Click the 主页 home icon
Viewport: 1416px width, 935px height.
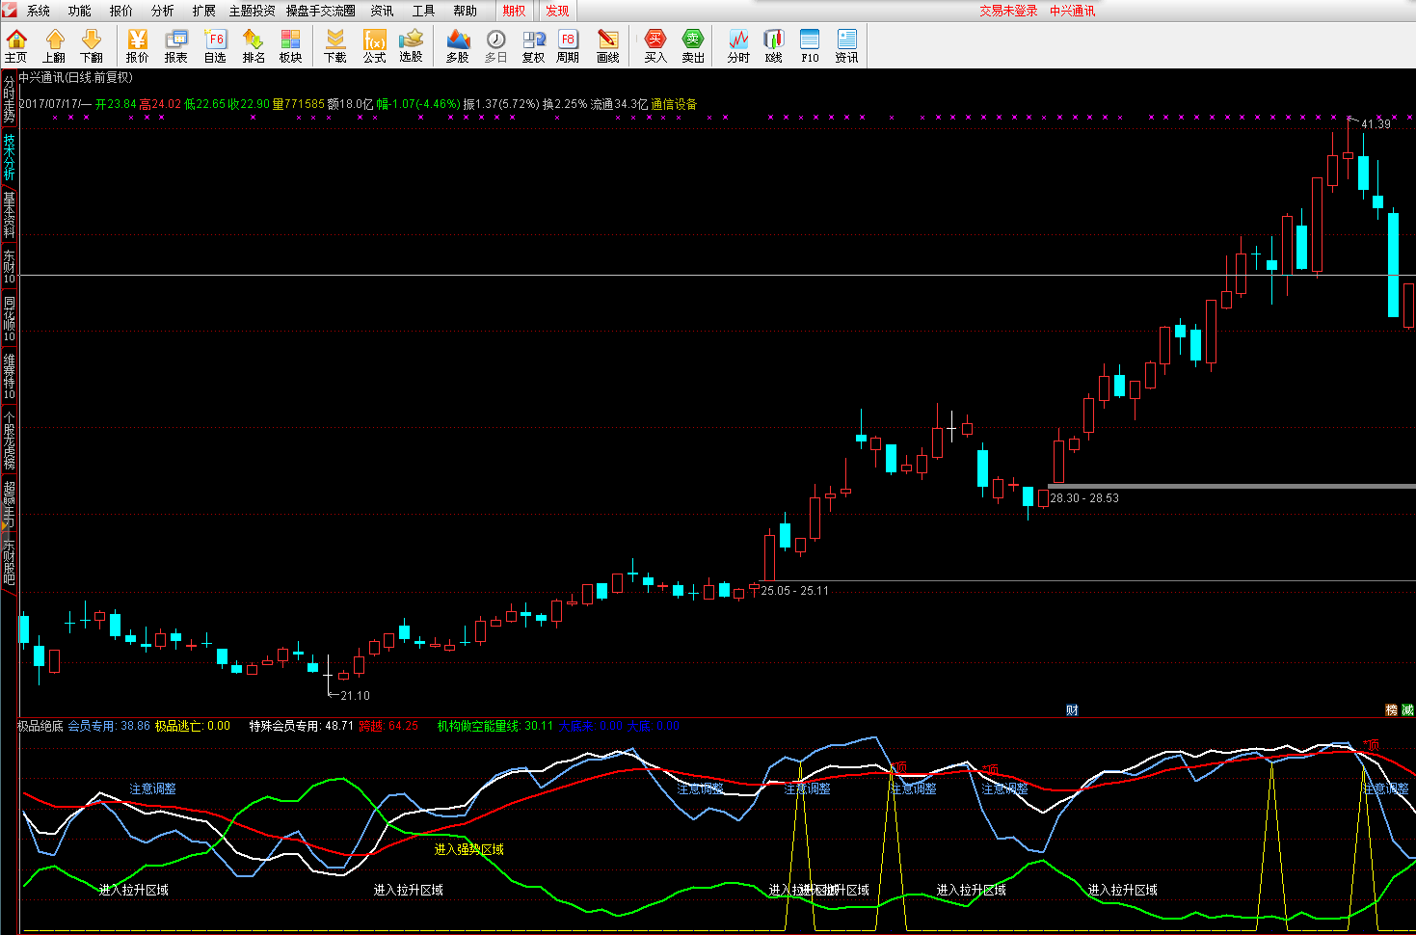click(16, 45)
